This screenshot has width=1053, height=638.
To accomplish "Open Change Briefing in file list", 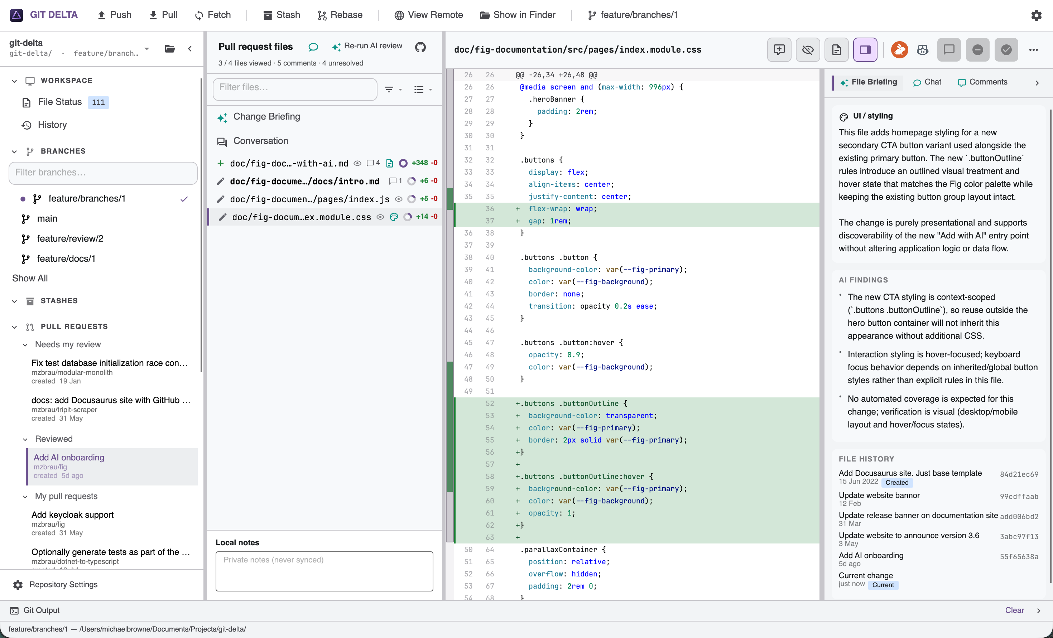I will [x=324, y=117].
